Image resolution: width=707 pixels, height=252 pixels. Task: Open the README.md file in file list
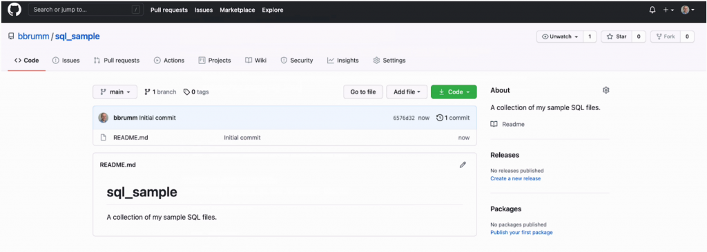[x=130, y=138]
